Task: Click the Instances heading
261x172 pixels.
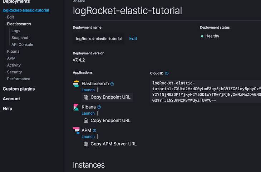Action: click(89, 165)
